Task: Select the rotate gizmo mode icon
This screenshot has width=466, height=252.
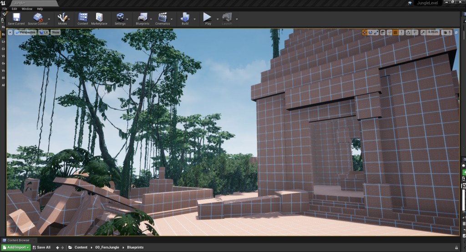Action: coord(370,32)
